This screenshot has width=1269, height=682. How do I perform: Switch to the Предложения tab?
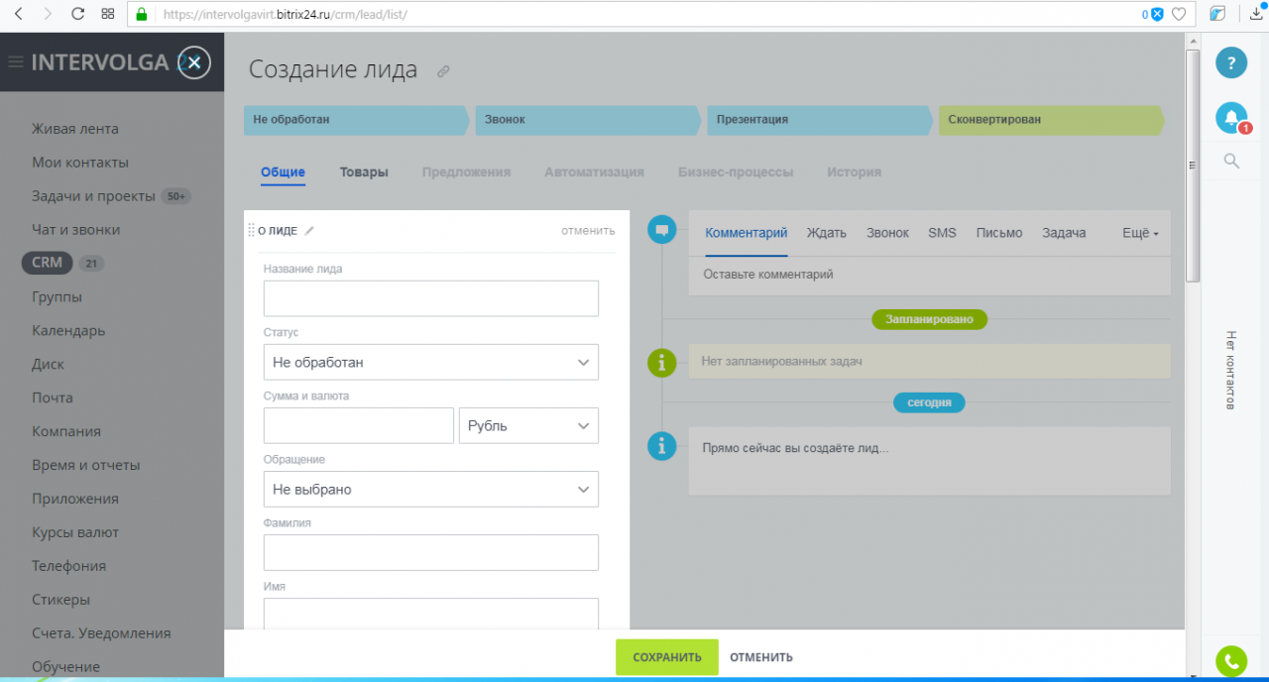[x=466, y=171]
